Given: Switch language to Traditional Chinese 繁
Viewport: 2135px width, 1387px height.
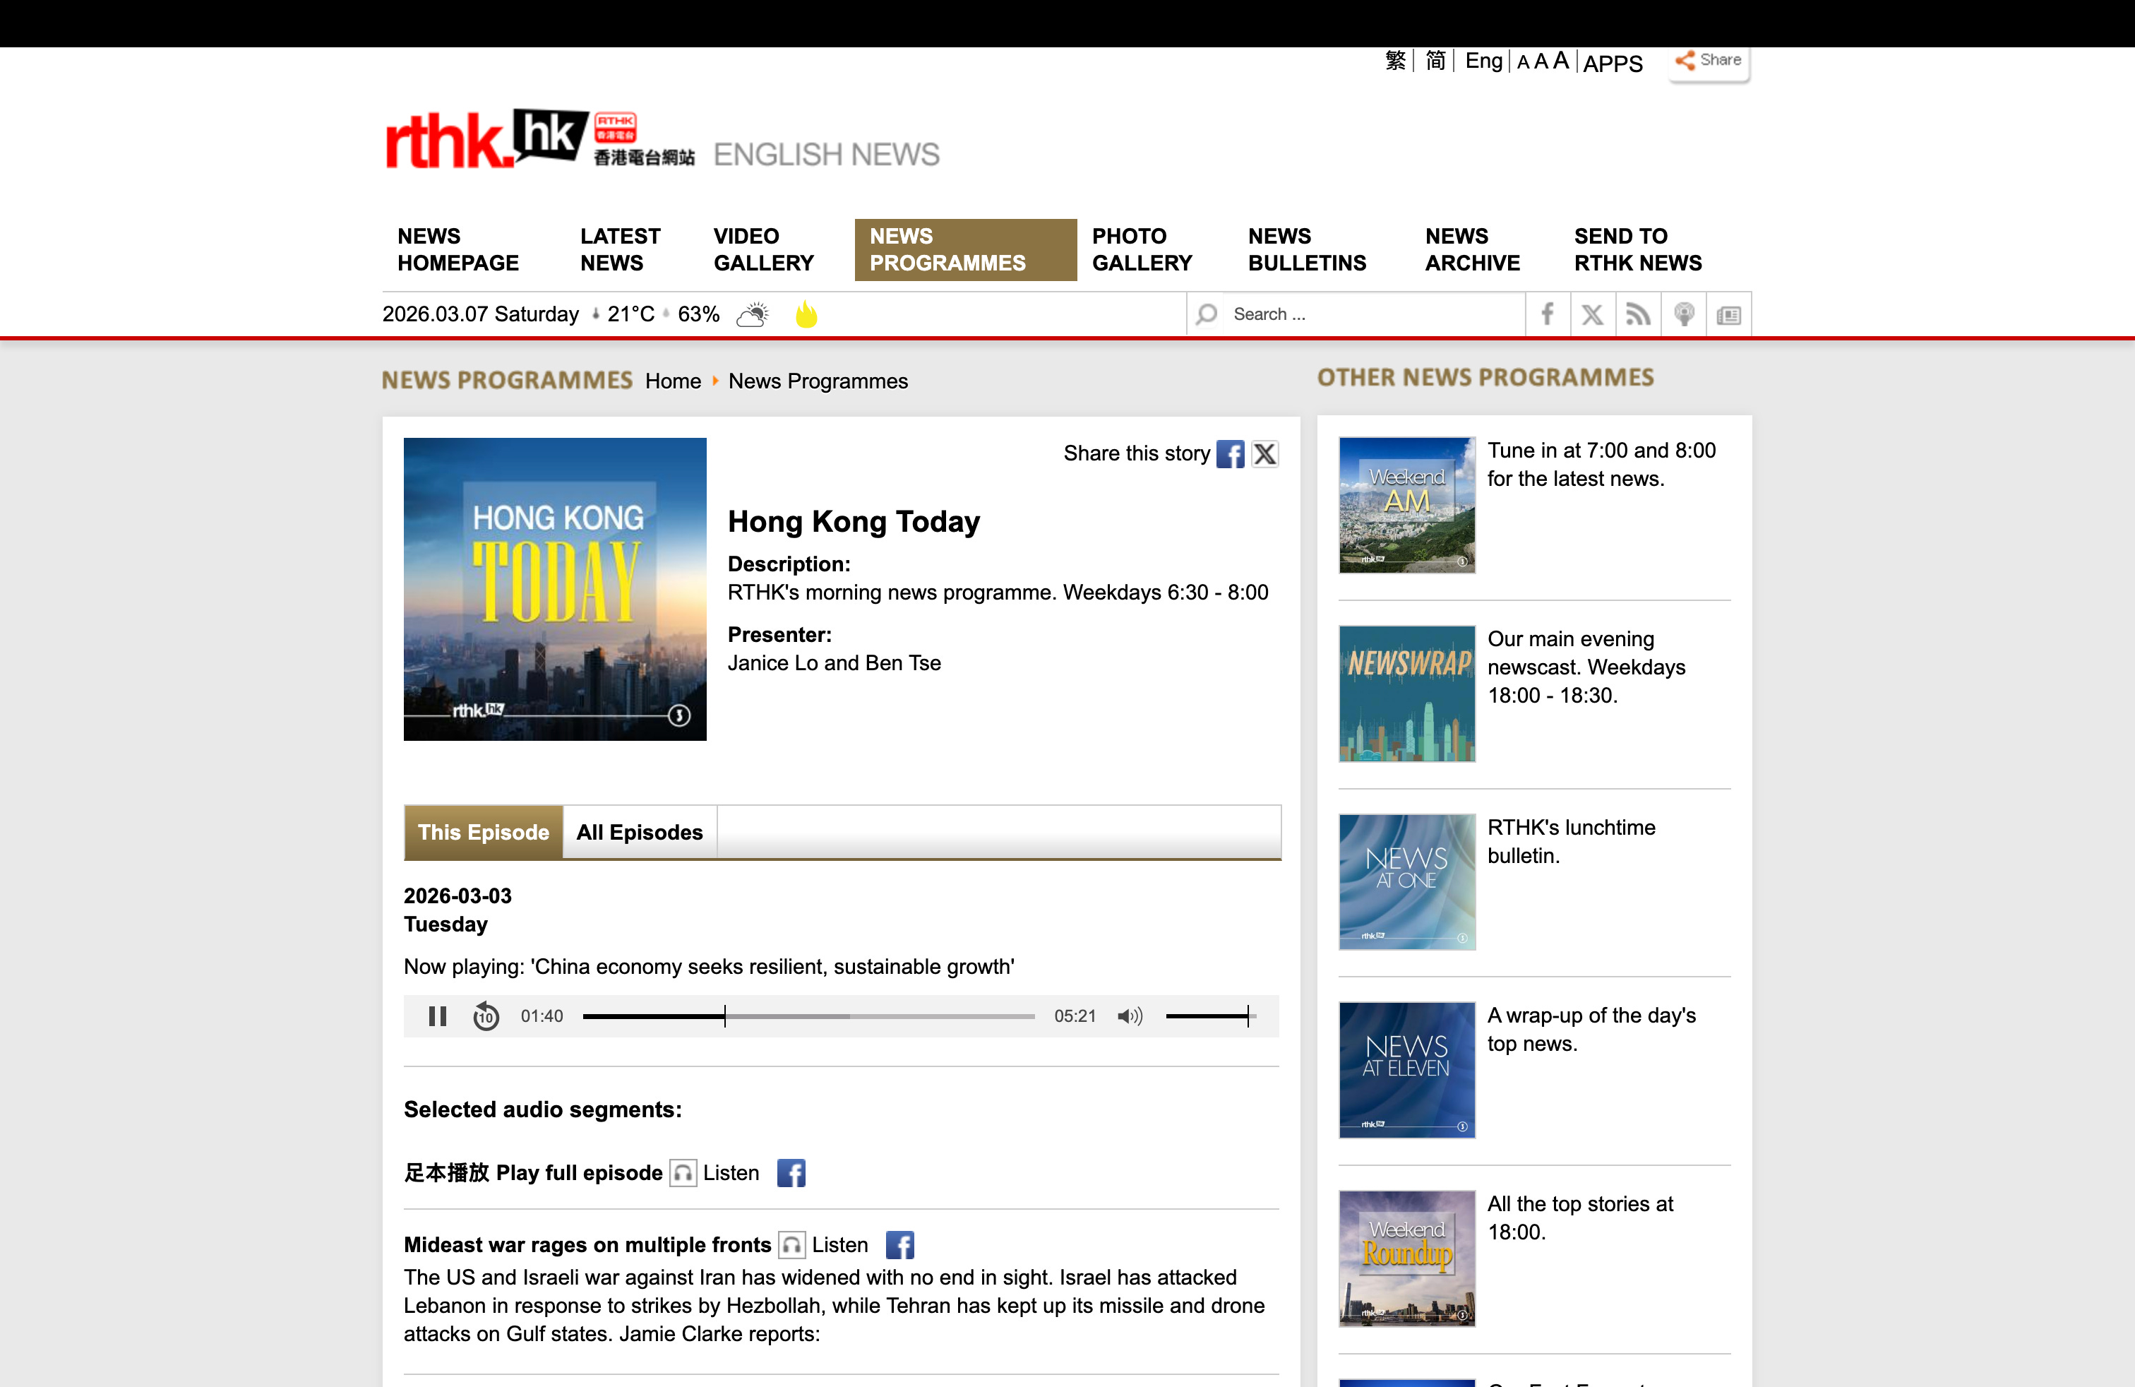Looking at the screenshot, I should (x=1395, y=60).
